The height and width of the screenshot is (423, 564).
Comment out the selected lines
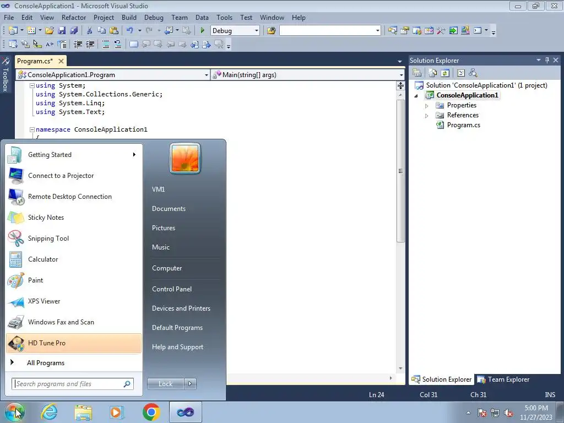(x=106, y=44)
